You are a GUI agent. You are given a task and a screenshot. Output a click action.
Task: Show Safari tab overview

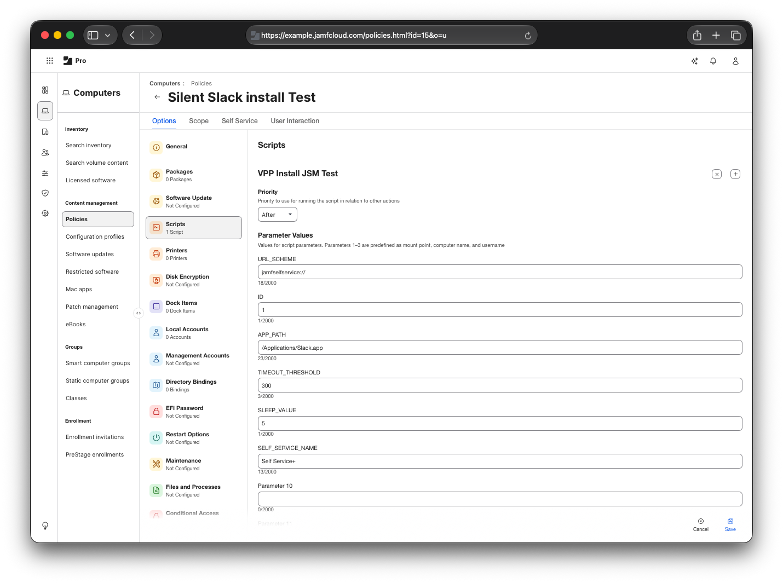pos(735,35)
